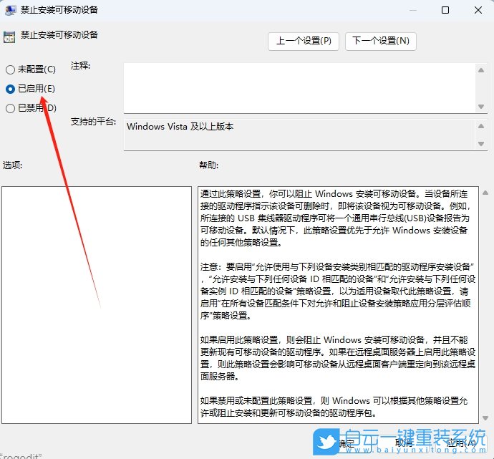The height and width of the screenshot is (459, 494).
Task: Go to 上一个设置(P)
Action: (304, 41)
